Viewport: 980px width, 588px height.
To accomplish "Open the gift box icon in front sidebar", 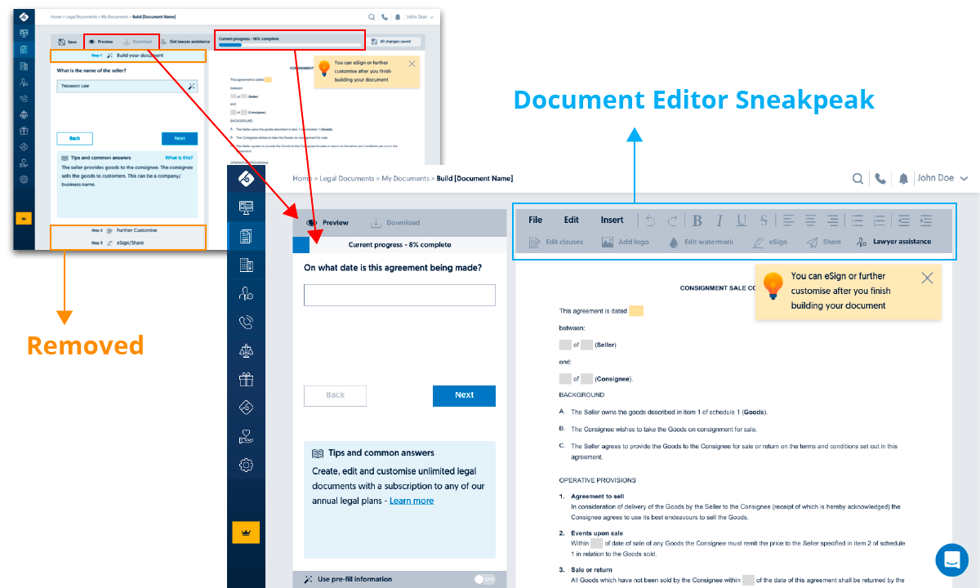I will click(246, 379).
